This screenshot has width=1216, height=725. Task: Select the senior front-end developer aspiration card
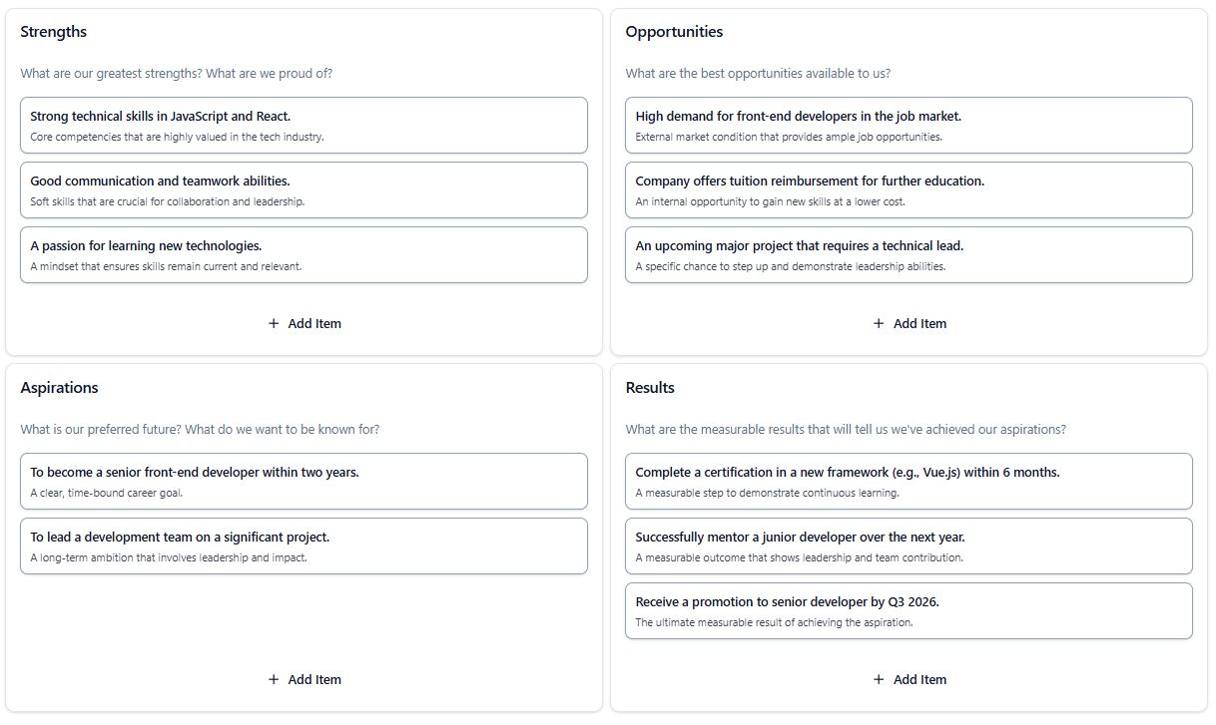(304, 482)
